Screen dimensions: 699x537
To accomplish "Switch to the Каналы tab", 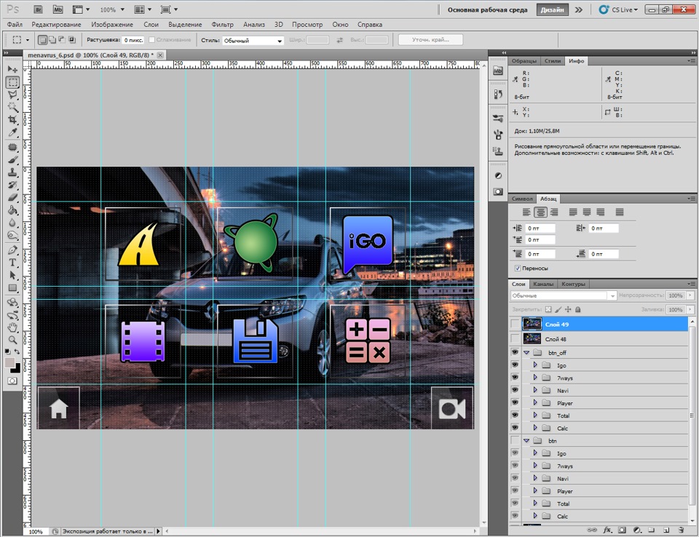I will click(543, 284).
